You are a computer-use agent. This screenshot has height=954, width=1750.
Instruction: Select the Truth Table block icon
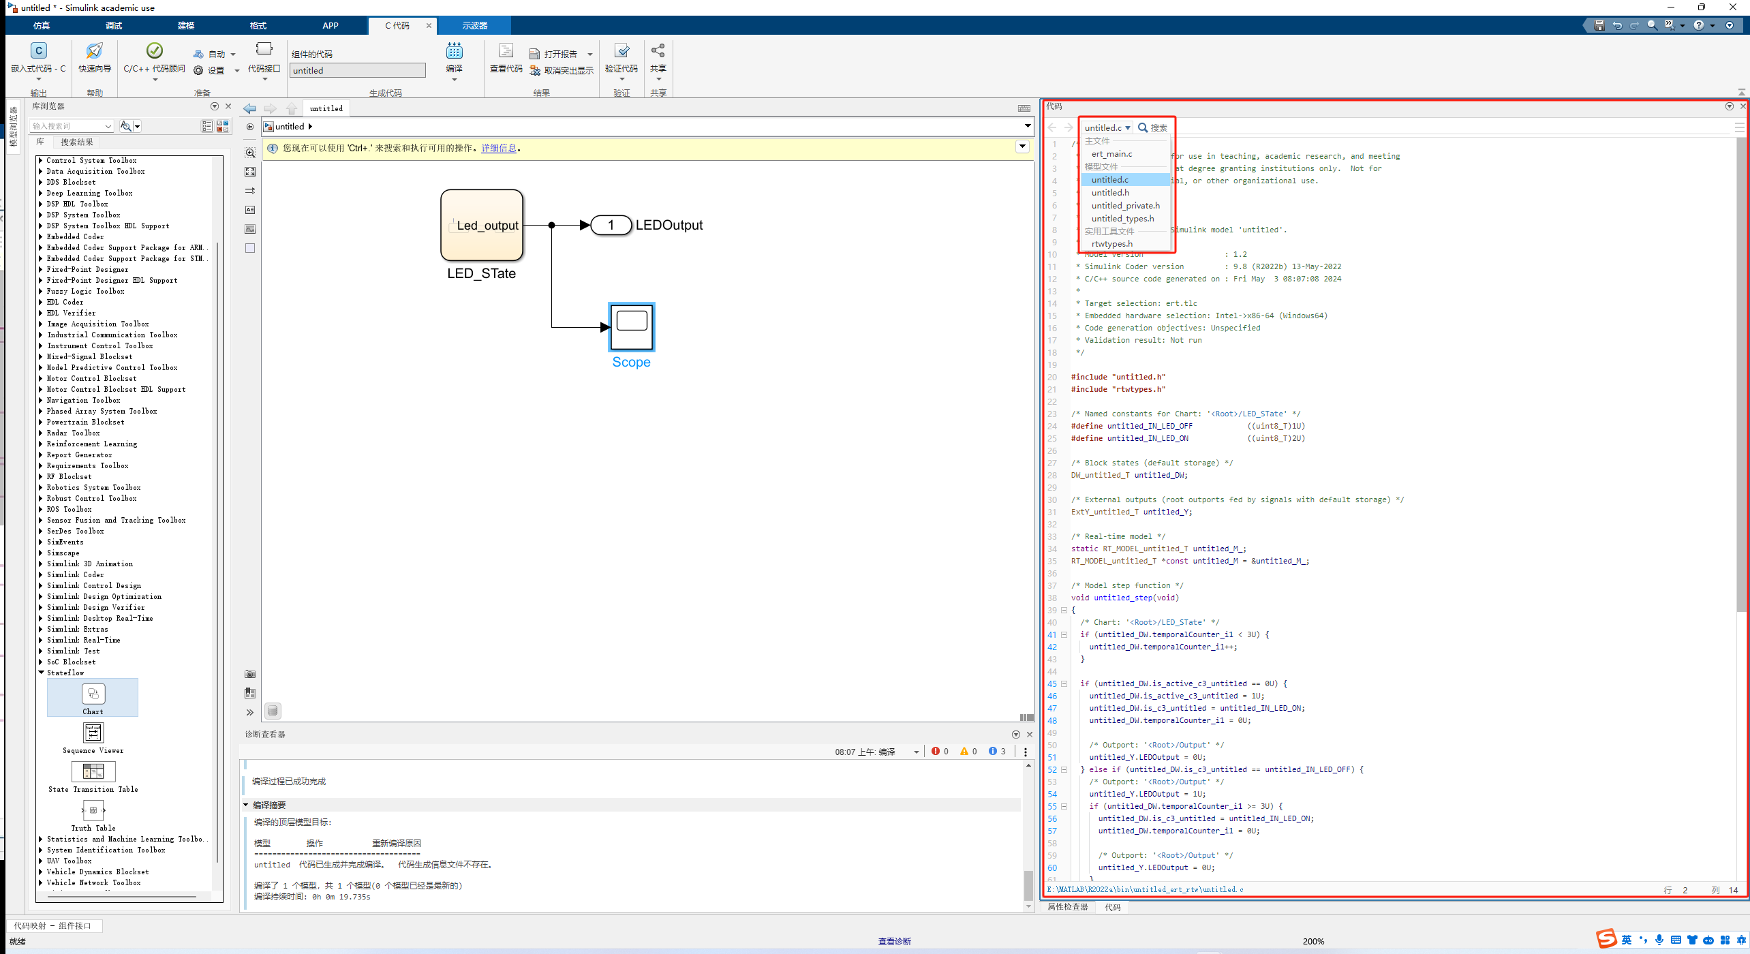[93, 810]
